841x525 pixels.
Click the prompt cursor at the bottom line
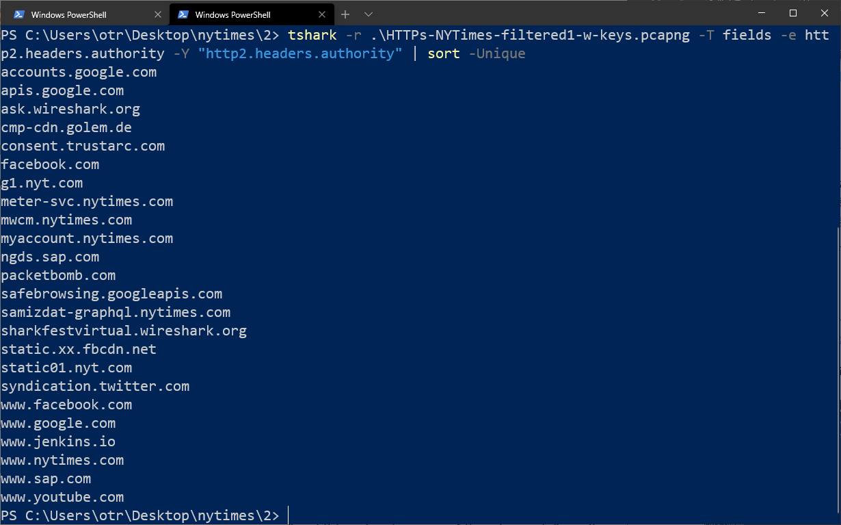pyautogui.click(x=289, y=515)
